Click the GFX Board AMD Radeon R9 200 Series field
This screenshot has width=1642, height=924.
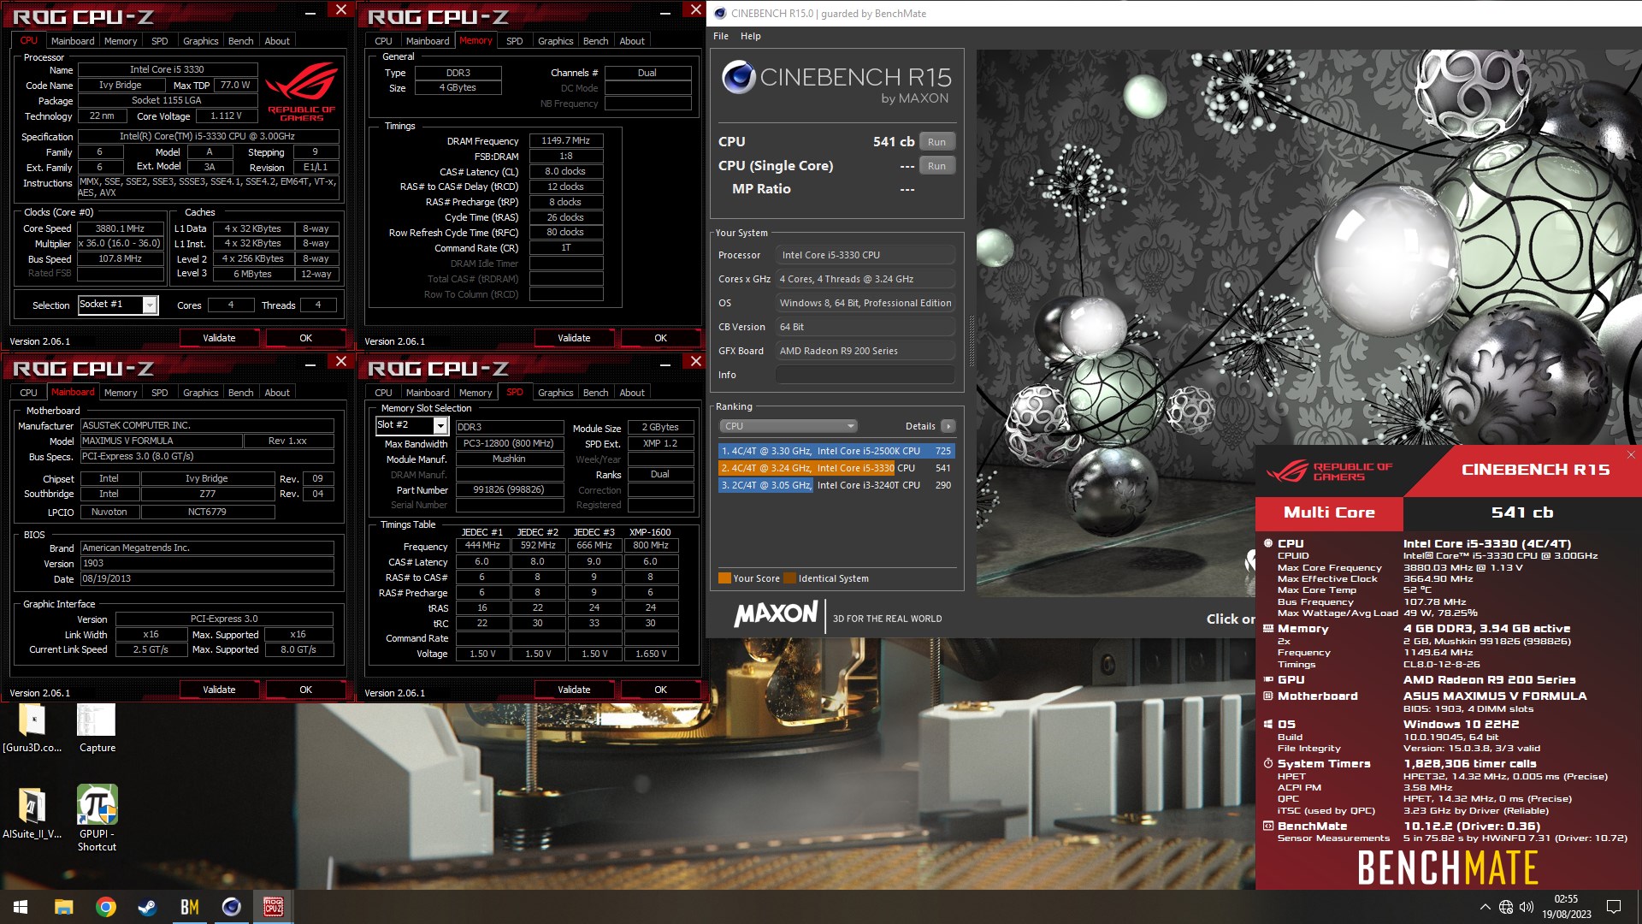coord(865,351)
